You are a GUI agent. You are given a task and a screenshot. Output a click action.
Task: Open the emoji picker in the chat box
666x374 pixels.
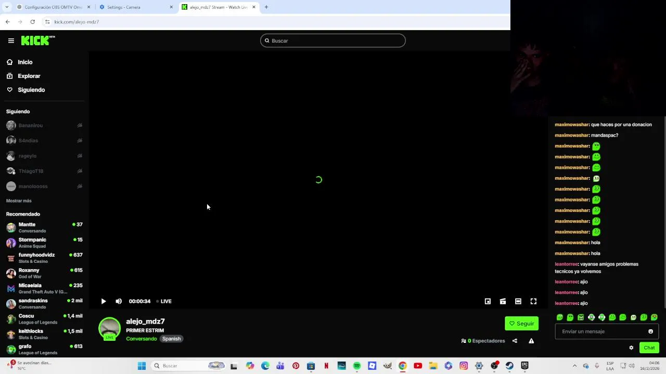(650, 331)
